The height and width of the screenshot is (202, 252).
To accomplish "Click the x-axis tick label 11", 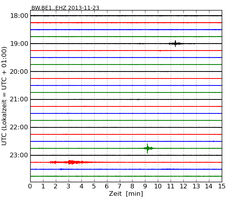I will click(x=171, y=186).
